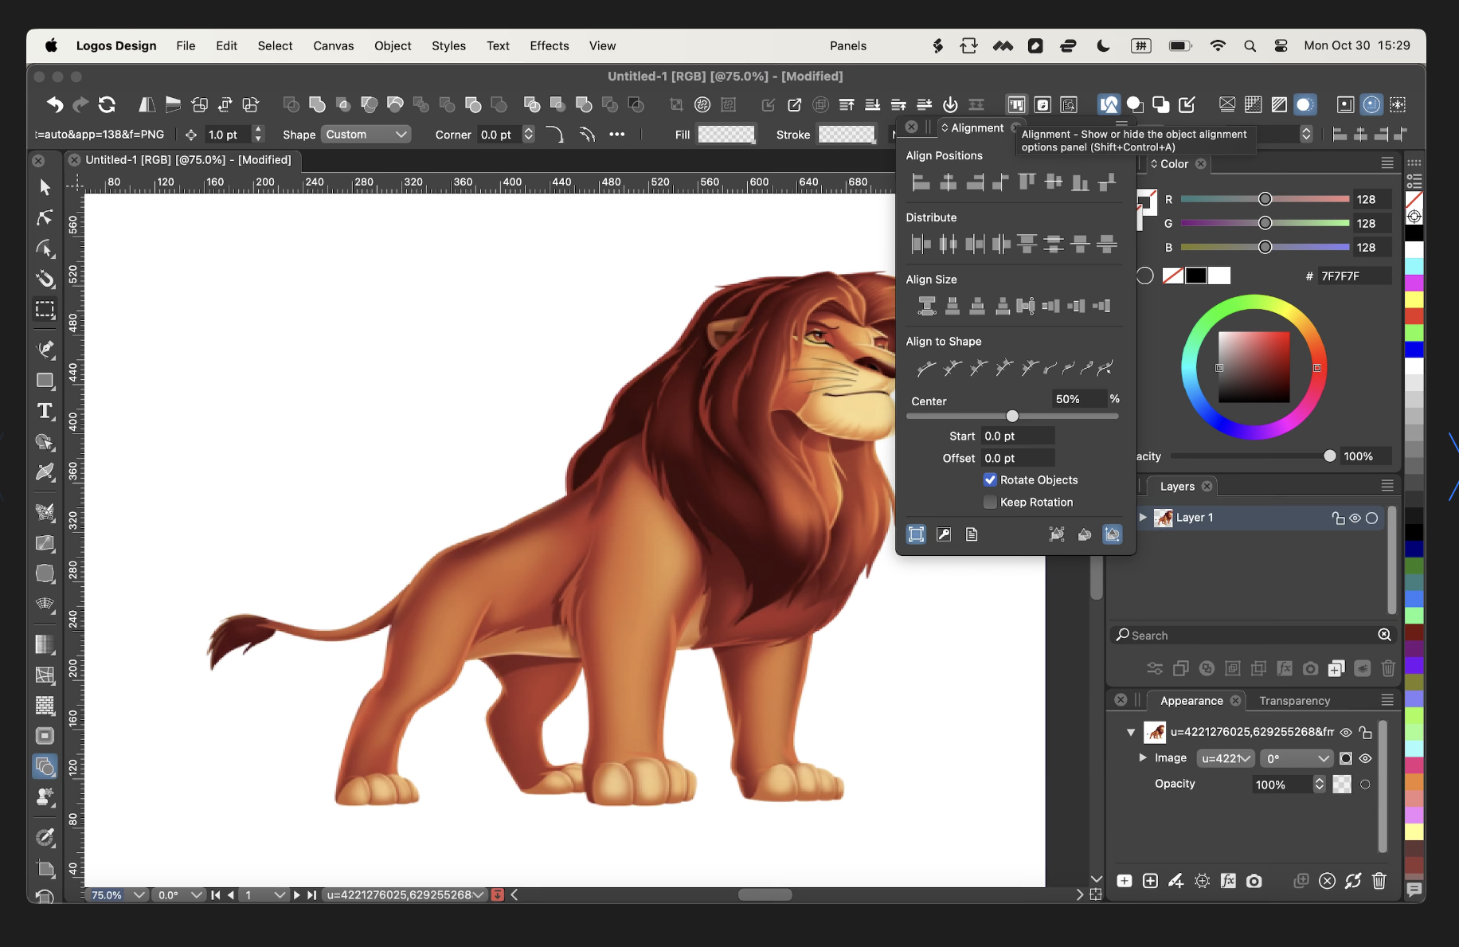Click the trash icon in Appearance panel
The height and width of the screenshot is (947, 1459).
(1379, 881)
